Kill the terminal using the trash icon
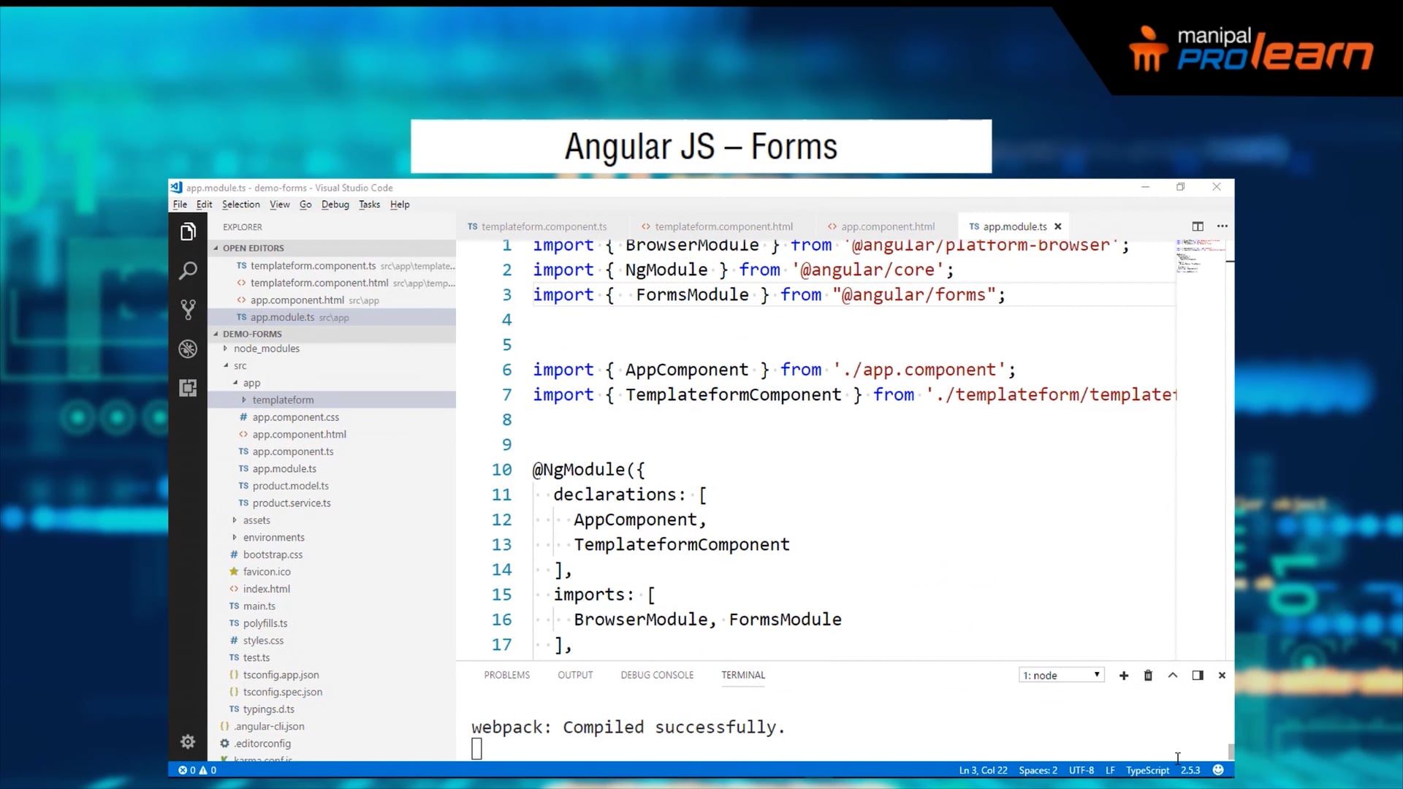Viewport: 1403px width, 789px height. (1147, 675)
